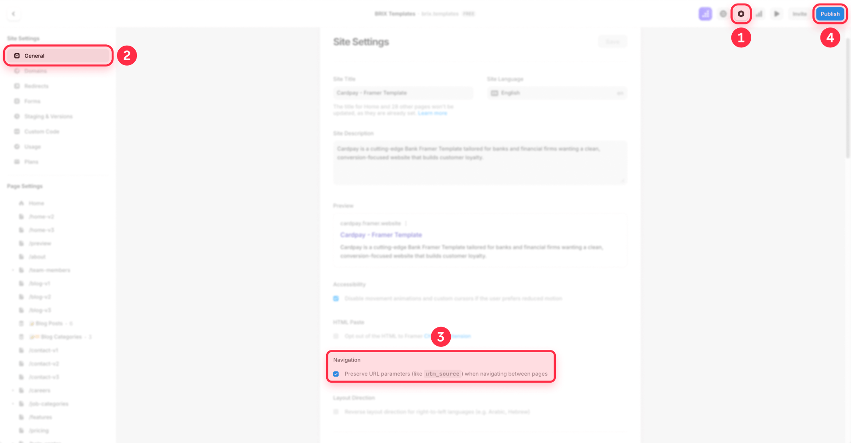Select the purple insights icon at top right
The width and height of the screenshot is (851, 443).
705,14
